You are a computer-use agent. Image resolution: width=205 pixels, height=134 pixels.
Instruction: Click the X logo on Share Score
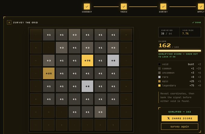pyautogui.click(x=169, y=118)
